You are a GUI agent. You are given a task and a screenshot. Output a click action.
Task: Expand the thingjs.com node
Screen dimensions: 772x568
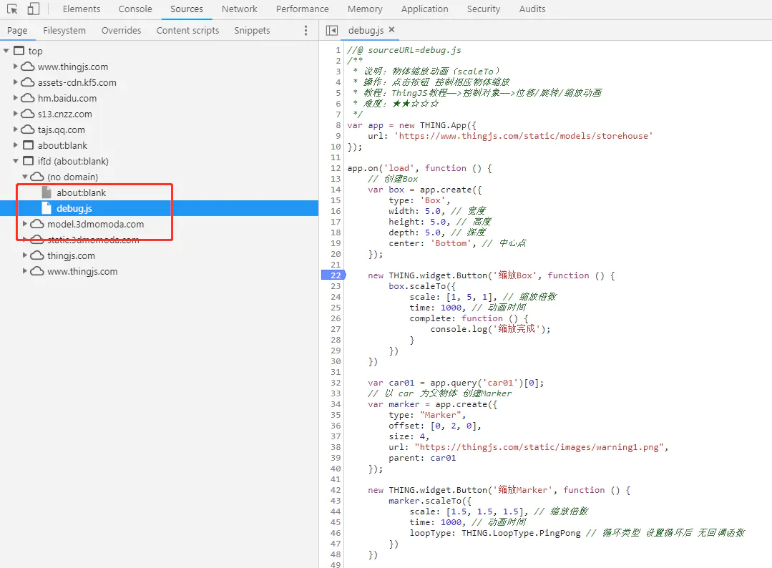coord(25,255)
